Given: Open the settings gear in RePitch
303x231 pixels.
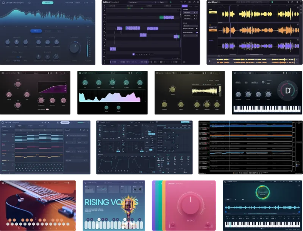Looking at the screenshot, I should pyautogui.click(x=198, y=2).
